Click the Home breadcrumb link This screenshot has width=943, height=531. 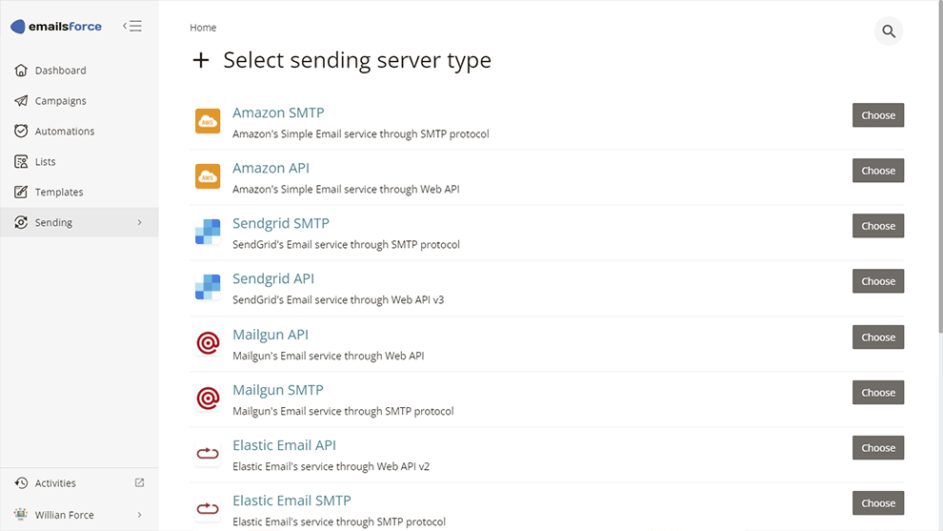[203, 28]
